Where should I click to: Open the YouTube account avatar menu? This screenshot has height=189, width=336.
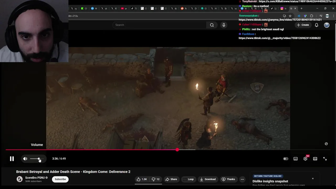click(x=327, y=25)
